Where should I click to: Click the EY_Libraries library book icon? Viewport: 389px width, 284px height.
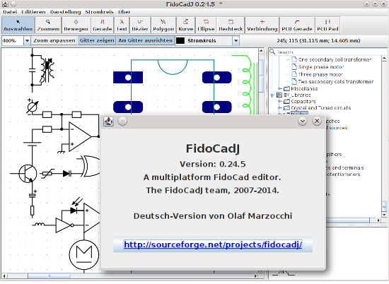tap(279, 95)
